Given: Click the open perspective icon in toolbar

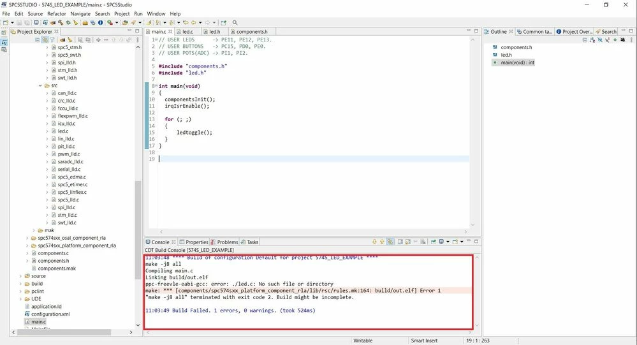Looking at the screenshot, I should pos(223,22).
